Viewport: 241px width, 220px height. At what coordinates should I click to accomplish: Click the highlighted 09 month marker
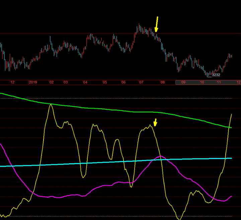click(183, 82)
